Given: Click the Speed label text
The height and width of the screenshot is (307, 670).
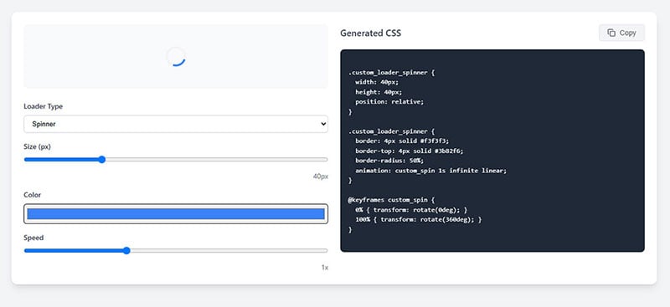Looking at the screenshot, I should click(x=33, y=238).
